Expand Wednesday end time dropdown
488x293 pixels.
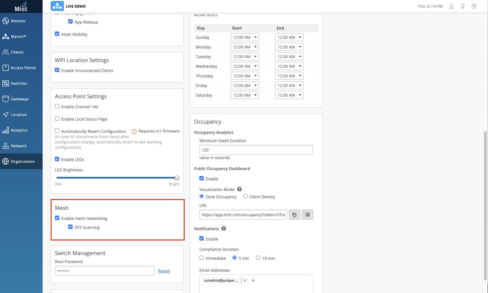click(289, 66)
